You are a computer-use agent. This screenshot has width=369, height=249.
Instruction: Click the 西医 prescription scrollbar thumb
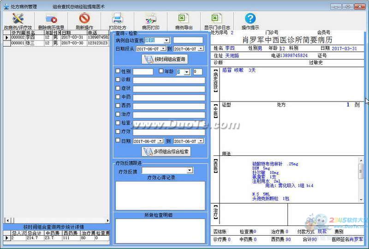pyautogui.click(x=361, y=172)
